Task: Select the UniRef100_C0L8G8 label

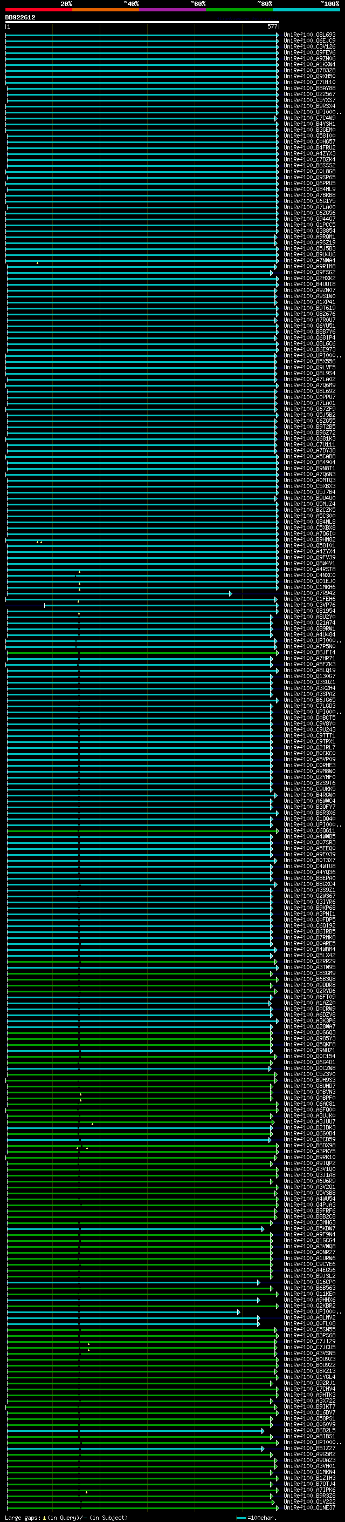Action: 309,171
